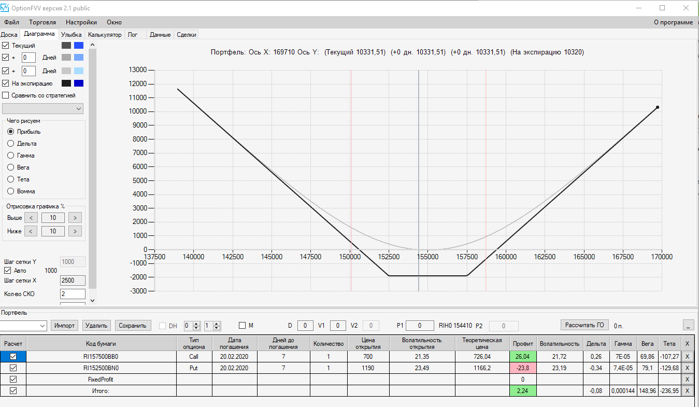
Task: Uncheck the Расчет box for RI152500BN0
Action: click(13, 368)
